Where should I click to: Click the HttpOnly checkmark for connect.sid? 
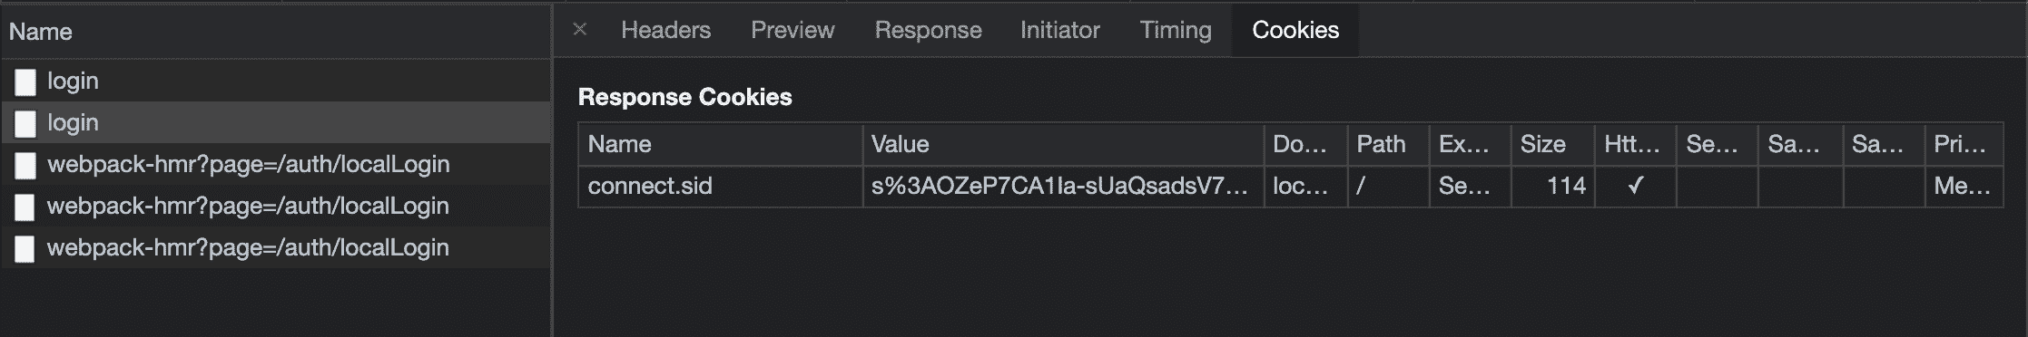click(x=1635, y=186)
